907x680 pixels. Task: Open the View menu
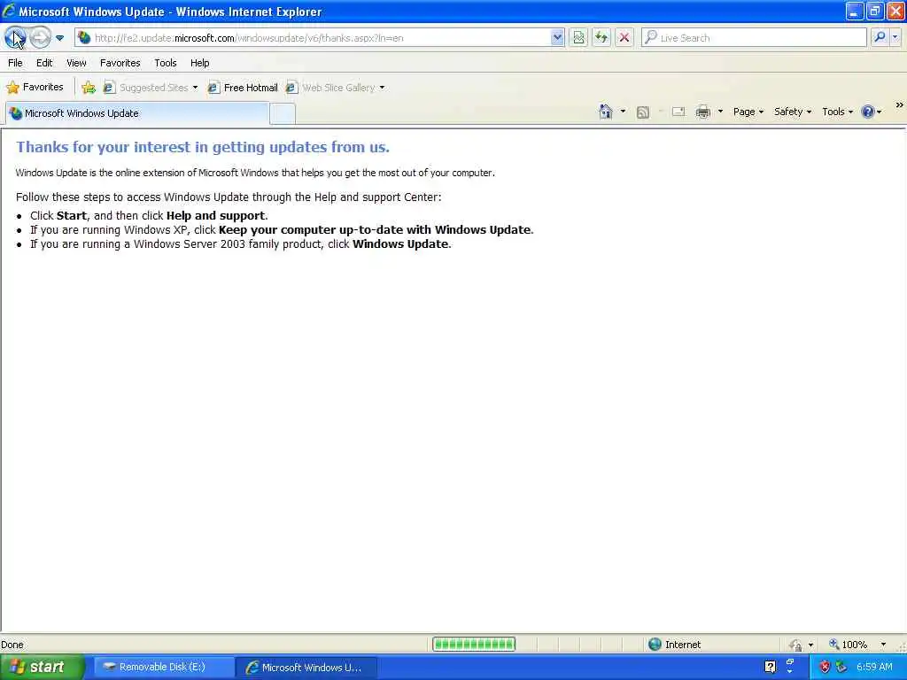(76, 63)
